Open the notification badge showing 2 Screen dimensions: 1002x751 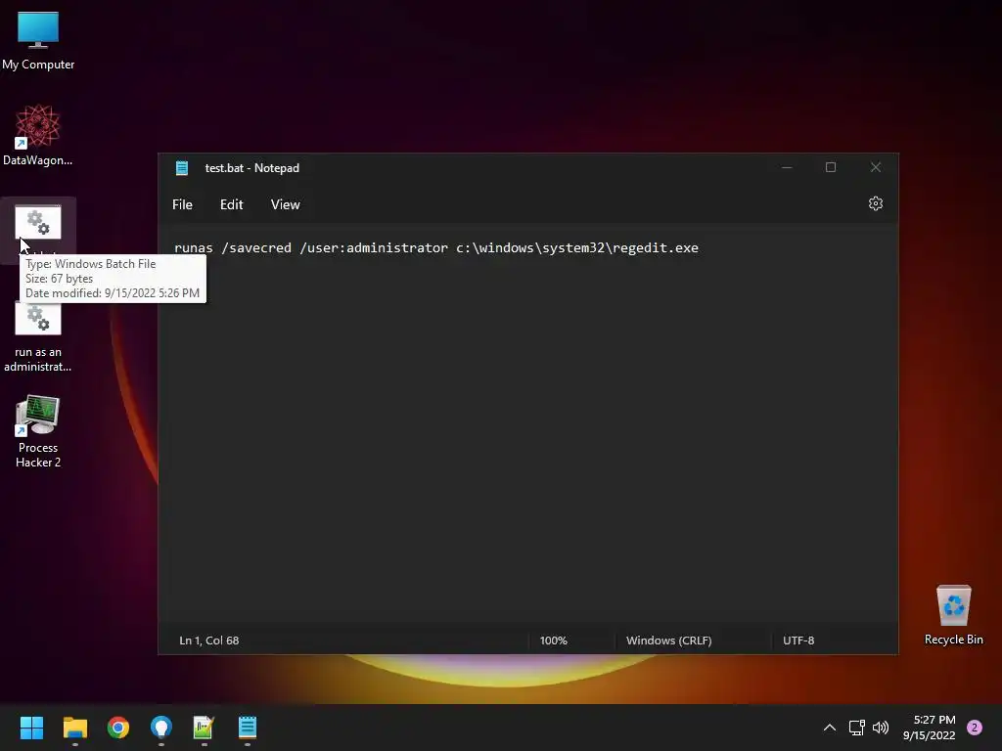pos(975,728)
